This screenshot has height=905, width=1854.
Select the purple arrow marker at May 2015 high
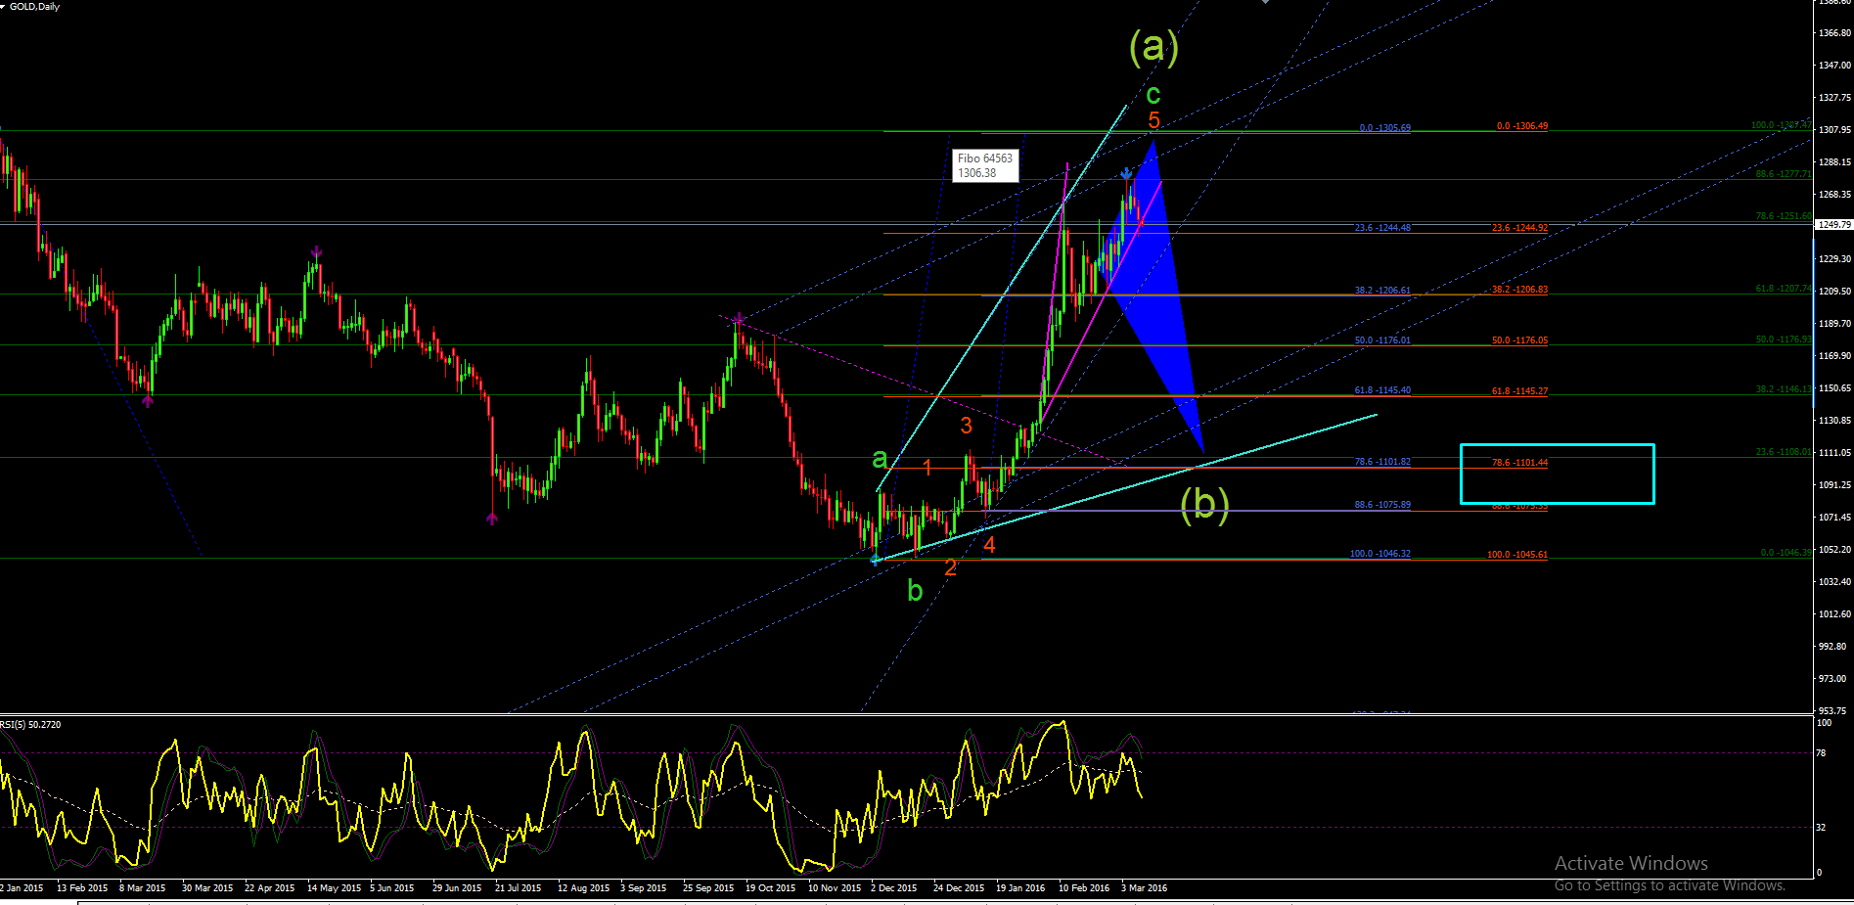point(316,253)
